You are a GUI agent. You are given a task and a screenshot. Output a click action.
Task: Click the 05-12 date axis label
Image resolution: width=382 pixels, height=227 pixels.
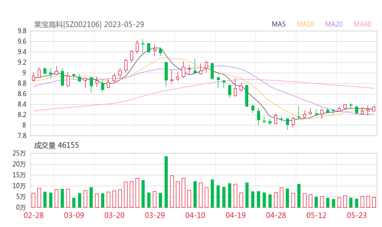[x=316, y=215]
